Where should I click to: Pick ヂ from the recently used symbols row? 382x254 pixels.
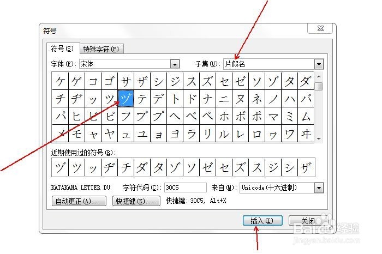pos(109,167)
